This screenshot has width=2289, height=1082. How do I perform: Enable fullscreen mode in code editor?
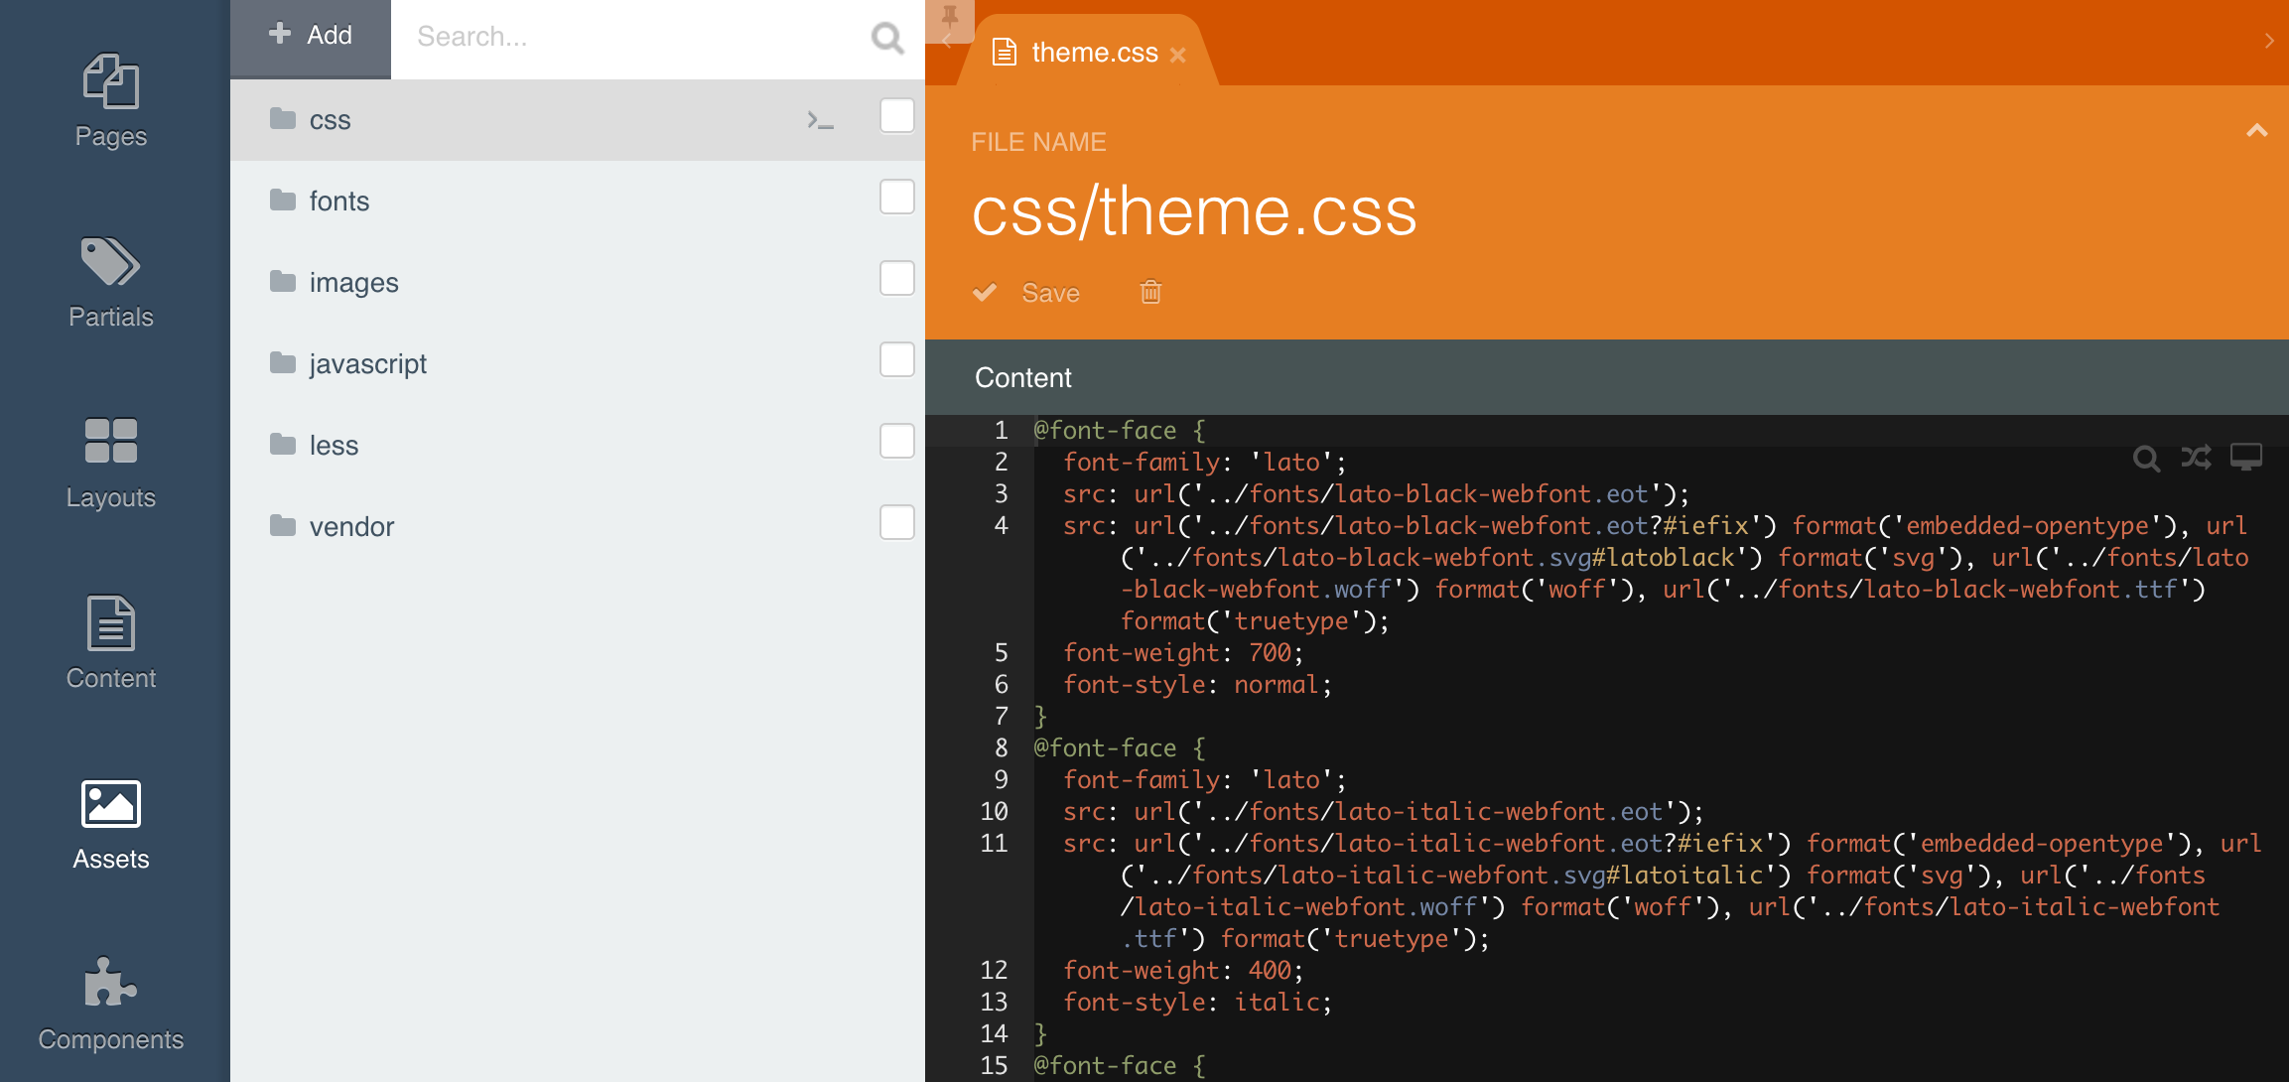pyautogui.click(x=2245, y=457)
